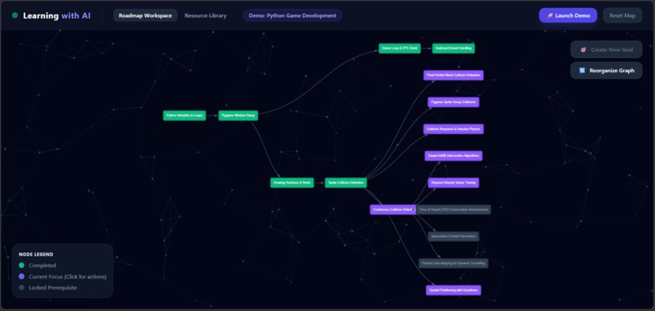Click the Current Focus (Click for actions) label

tap(67, 277)
